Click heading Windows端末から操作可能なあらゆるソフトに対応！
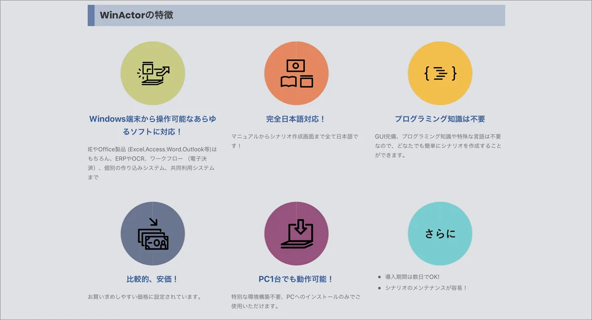The image size is (592, 320). tap(153, 125)
